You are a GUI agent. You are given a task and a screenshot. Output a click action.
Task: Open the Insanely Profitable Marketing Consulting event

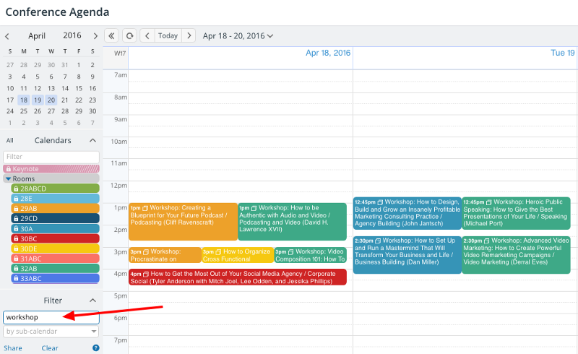[x=407, y=213]
